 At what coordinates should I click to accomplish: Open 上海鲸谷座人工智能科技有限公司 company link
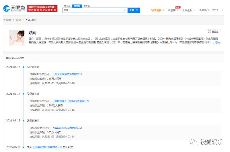click(71, 101)
